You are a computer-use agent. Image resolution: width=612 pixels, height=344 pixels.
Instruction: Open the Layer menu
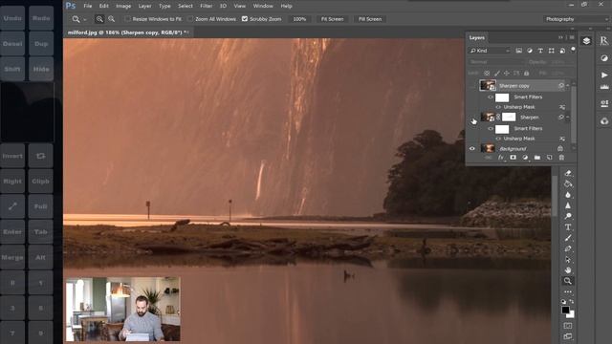(x=144, y=6)
